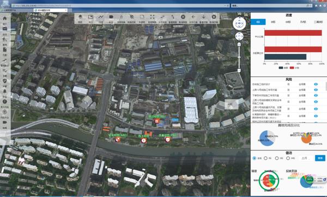This screenshot has width=327, height=197.
Task: Click the risk list scrollbar
Action: point(326,86)
